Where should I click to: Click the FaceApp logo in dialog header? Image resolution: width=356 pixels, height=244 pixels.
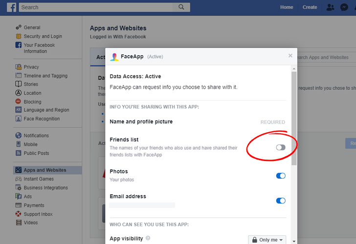point(114,57)
